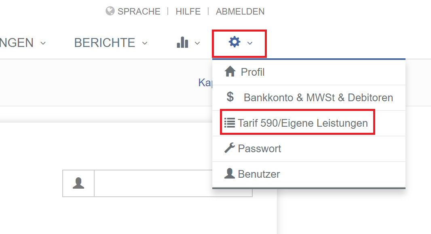431x234 pixels.
Task: Open the Passwort menu item
Action: (x=260, y=149)
